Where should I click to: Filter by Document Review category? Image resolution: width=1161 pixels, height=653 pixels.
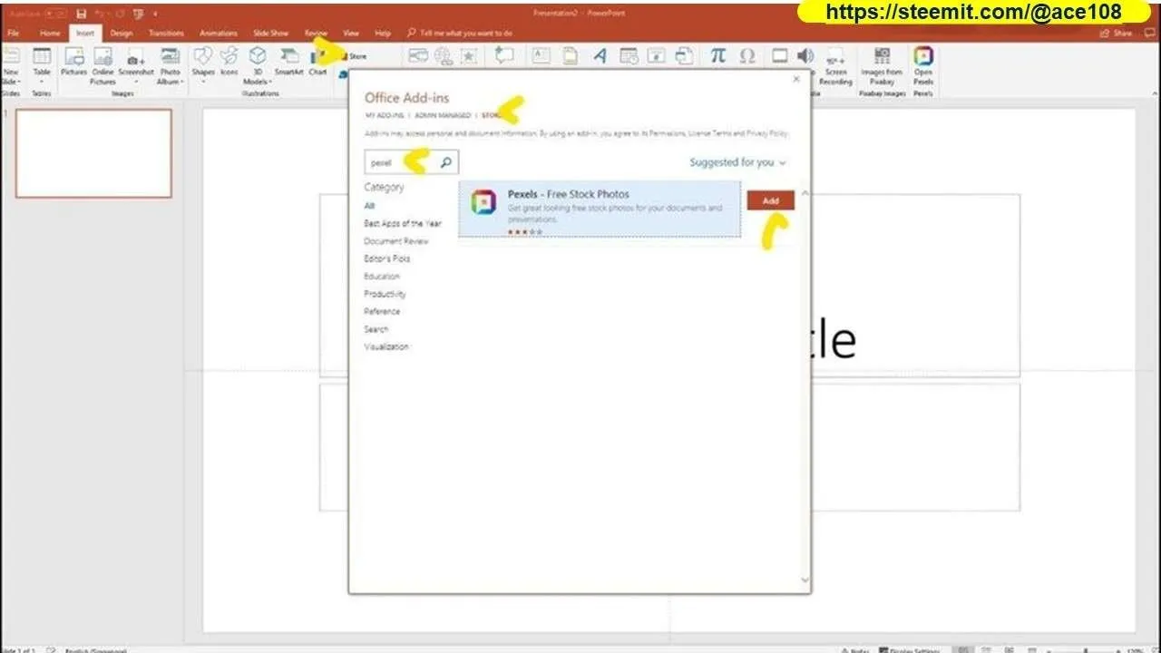[396, 241]
